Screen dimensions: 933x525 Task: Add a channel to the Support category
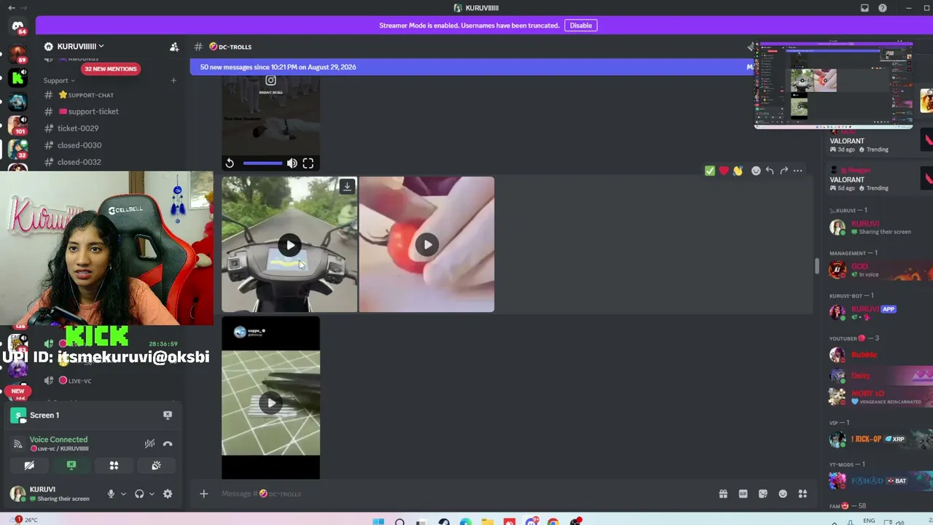click(173, 80)
